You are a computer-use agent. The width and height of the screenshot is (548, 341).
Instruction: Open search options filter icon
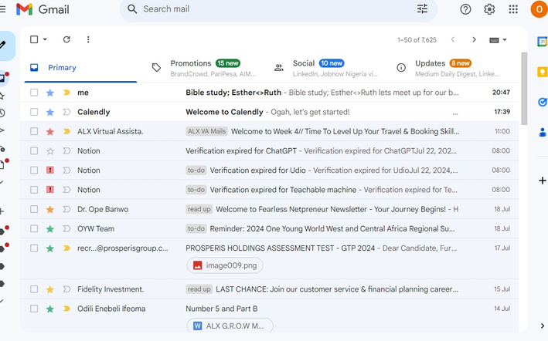pos(422,8)
